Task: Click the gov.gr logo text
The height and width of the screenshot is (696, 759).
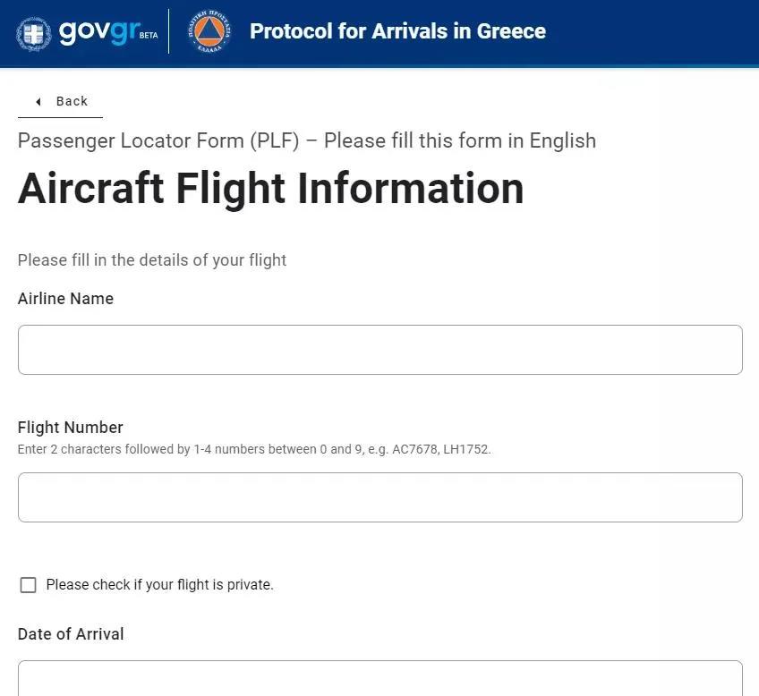Action: pyautogui.click(x=98, y=31)
